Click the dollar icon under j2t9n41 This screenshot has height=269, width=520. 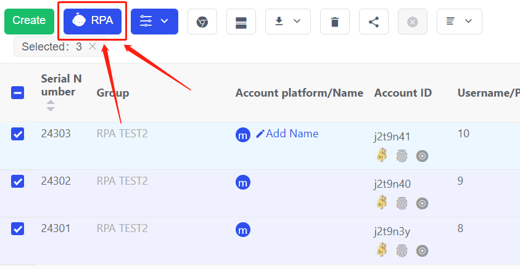(382, 155)
